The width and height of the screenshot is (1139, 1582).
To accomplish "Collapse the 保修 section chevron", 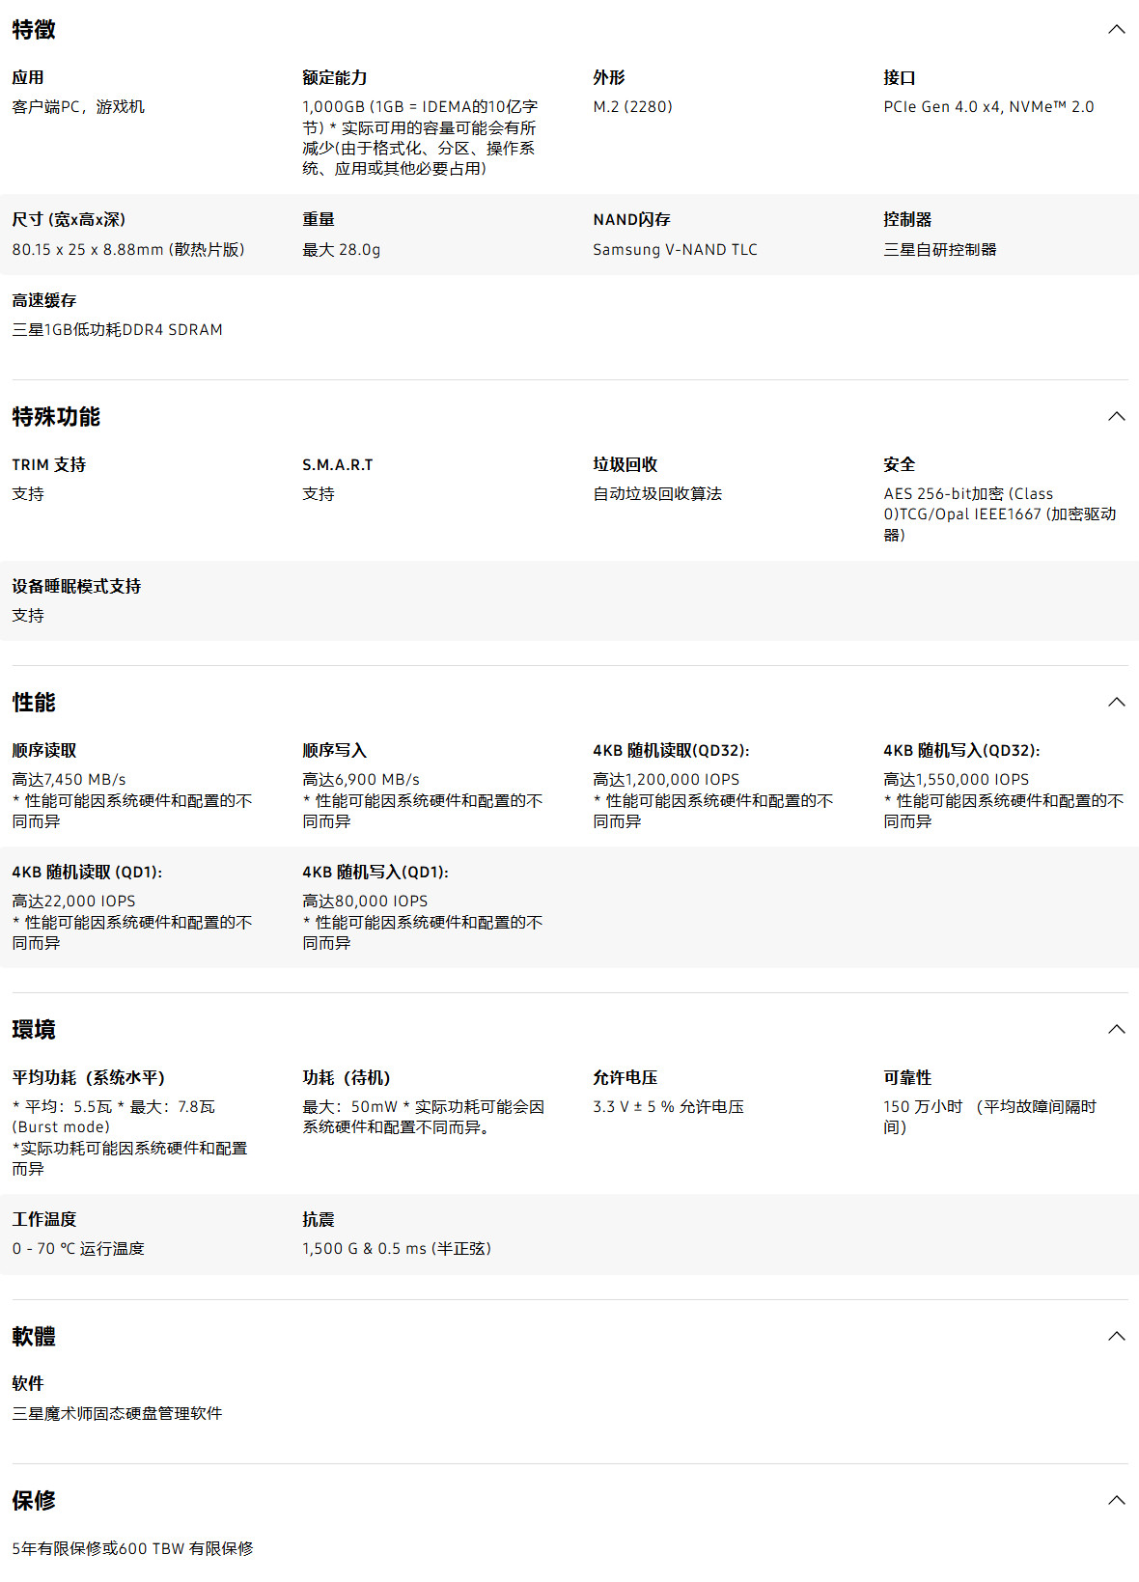I will (1116, 1501).
